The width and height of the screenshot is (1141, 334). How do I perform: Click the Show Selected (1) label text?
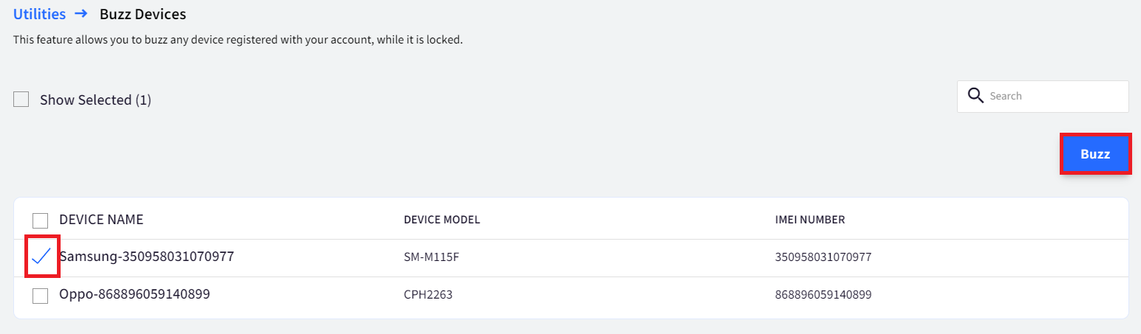coord(95,100)
